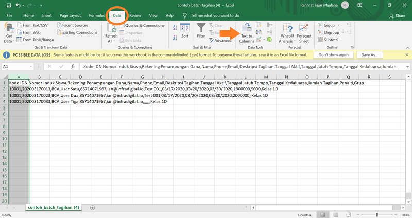Click the Share button

tap(397, 16)
